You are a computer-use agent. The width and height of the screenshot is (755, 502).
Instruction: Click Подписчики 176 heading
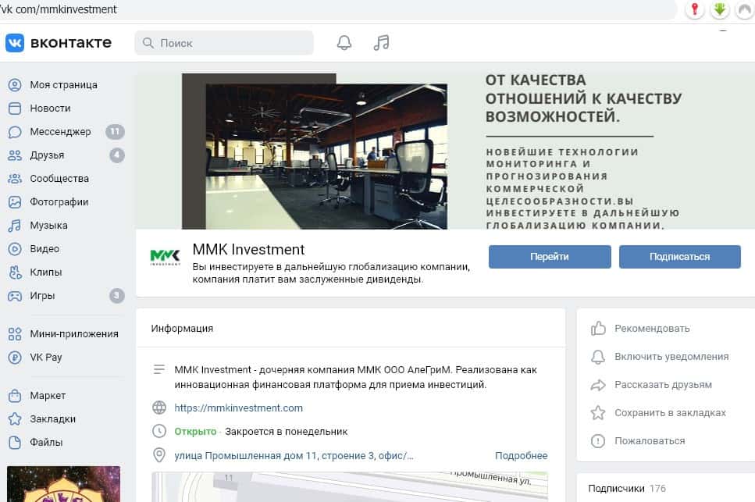tap(627, 489)
